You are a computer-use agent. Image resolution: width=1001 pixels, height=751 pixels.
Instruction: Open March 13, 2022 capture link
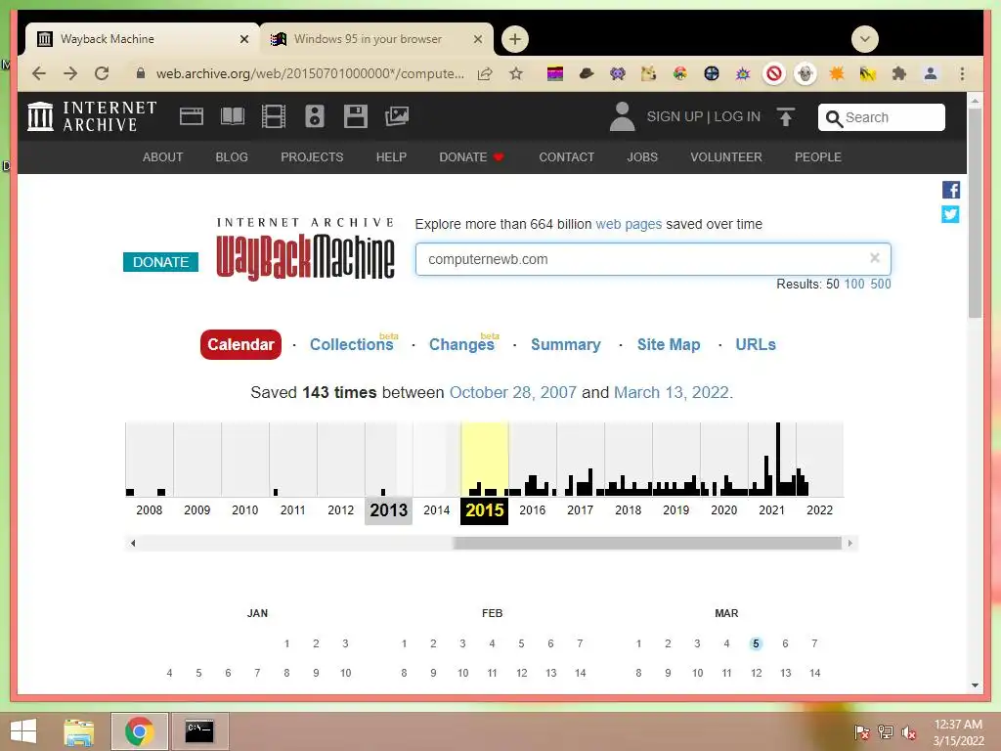671,392
